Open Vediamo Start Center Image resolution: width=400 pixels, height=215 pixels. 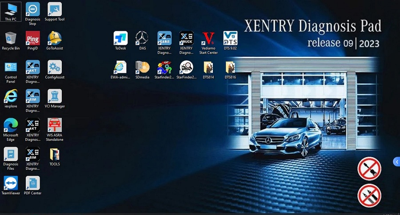[208, 43]
